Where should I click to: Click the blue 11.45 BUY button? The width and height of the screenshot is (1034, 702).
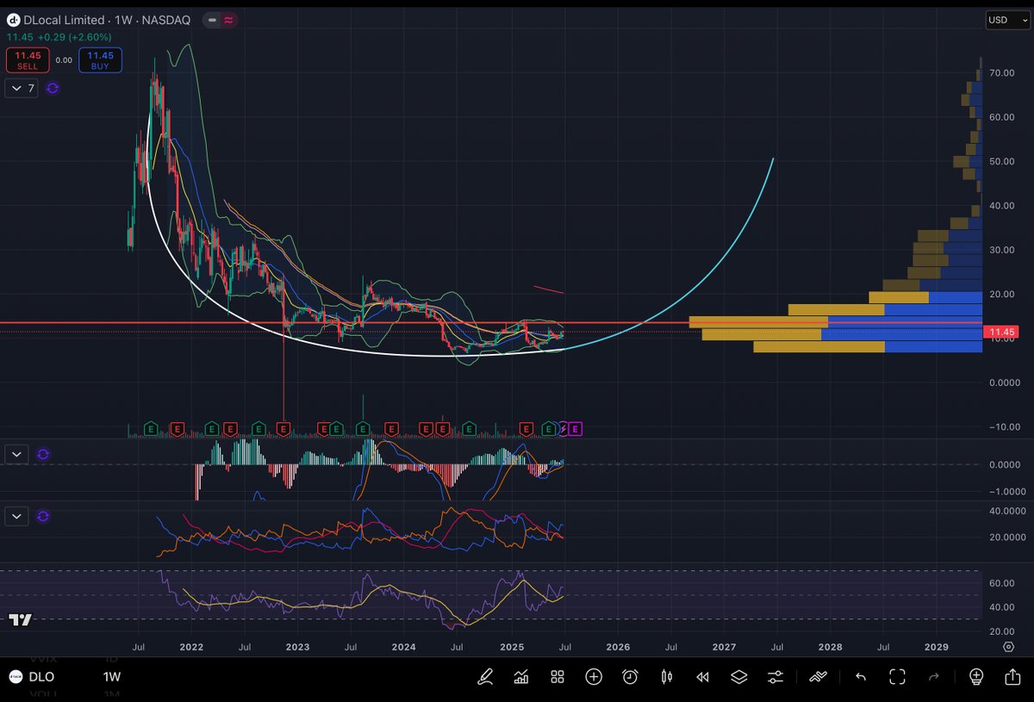pyautogui.click(x=100, y=59)
